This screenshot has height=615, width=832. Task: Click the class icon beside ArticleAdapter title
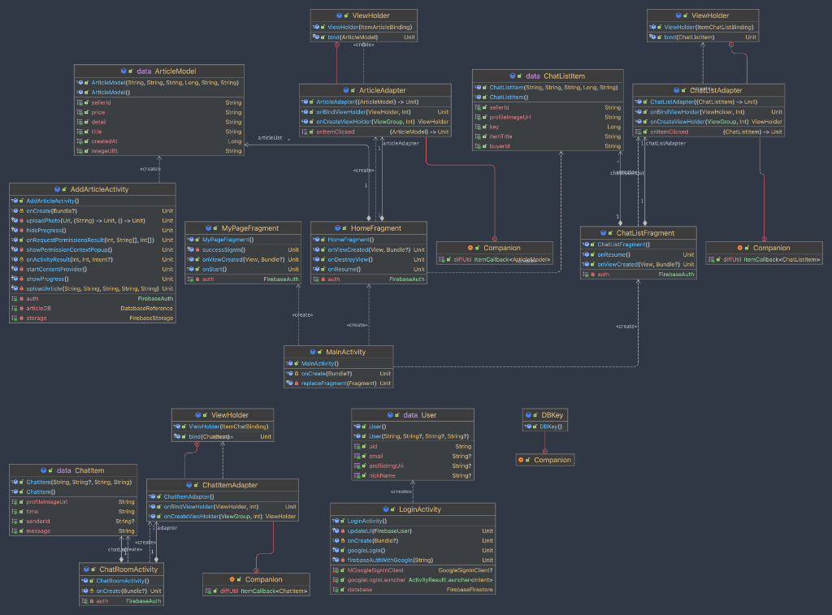(346, 91)
